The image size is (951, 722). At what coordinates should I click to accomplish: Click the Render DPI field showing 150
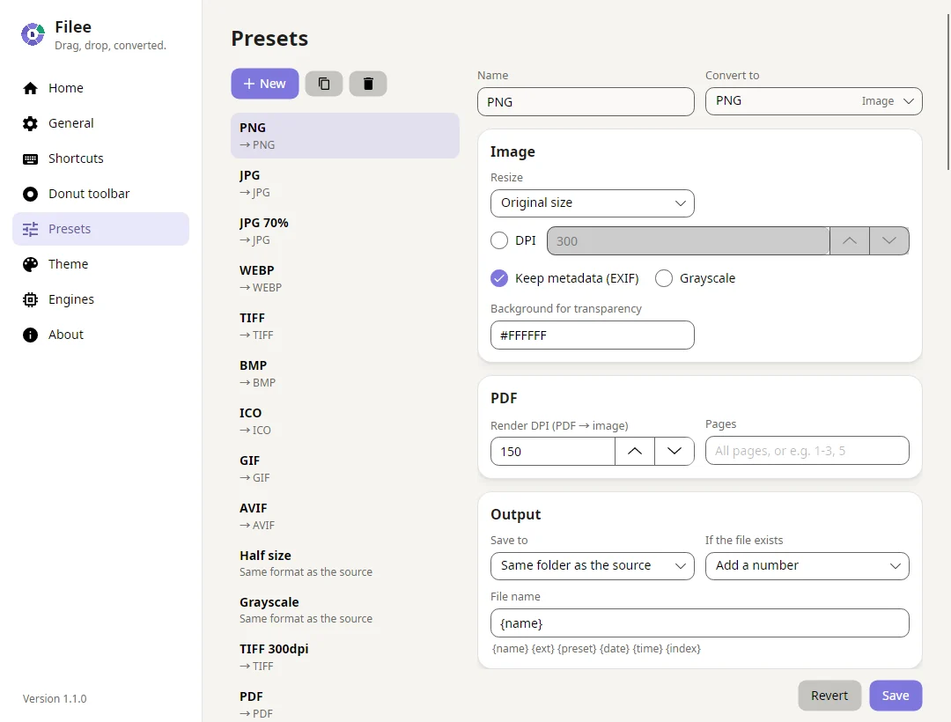tap(552, 451)
